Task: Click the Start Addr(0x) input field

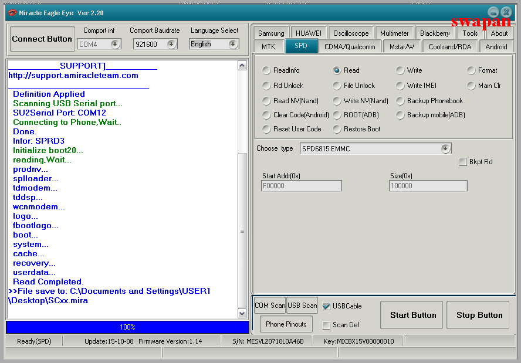Action: pyautogui.click(x=302, y=186)
